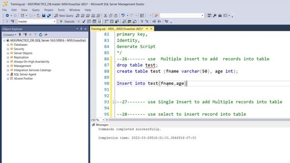Click the Parse checkmark icon

(x=83, y=22)
